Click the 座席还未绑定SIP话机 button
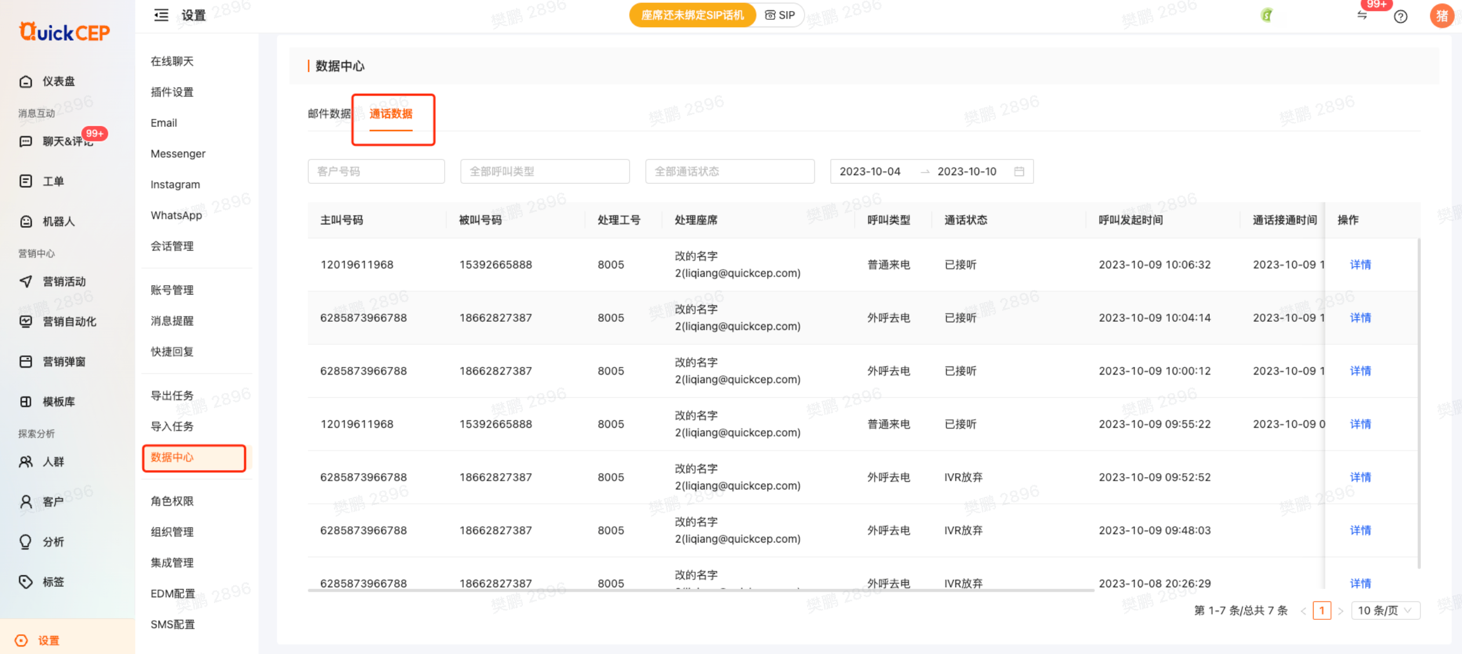Screen dimensions: 1462x654 (692, 15)
